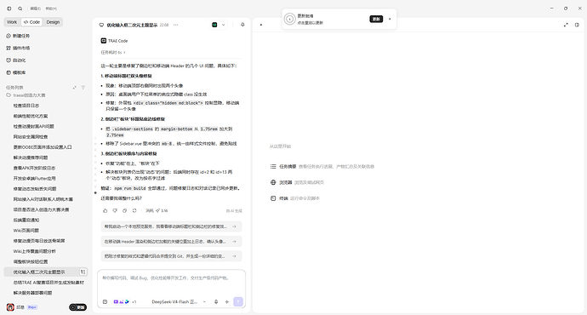Click the purple send button
Viewport: 587px width, 315px height.
pyautogui.click(x=238, y=302)
